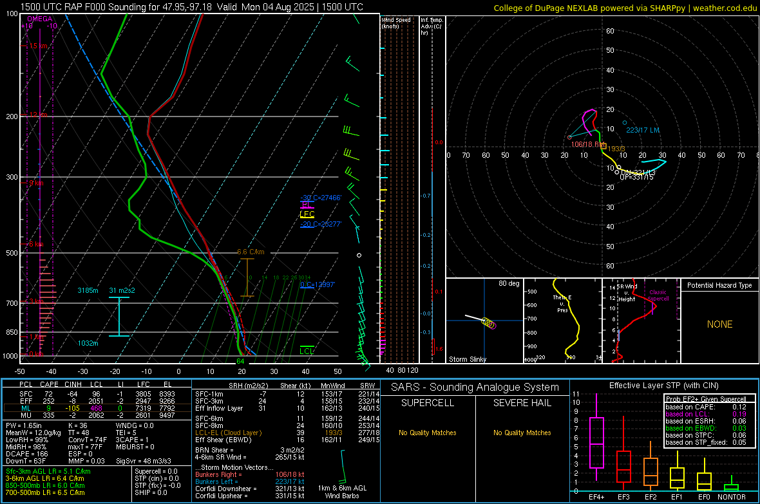Select the LCL-EL (Cloud Layer) row
This screenshot has width=760, height=504.
[x=287, y=433]
